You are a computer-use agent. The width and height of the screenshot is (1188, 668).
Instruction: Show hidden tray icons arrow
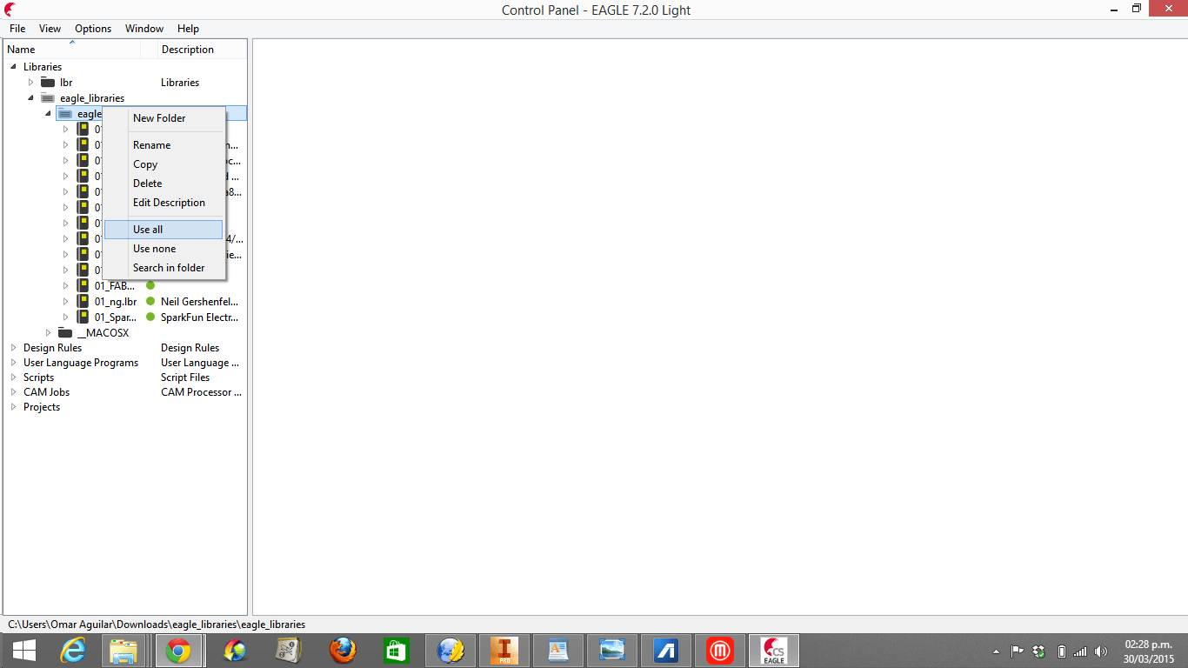coord(996,651)
